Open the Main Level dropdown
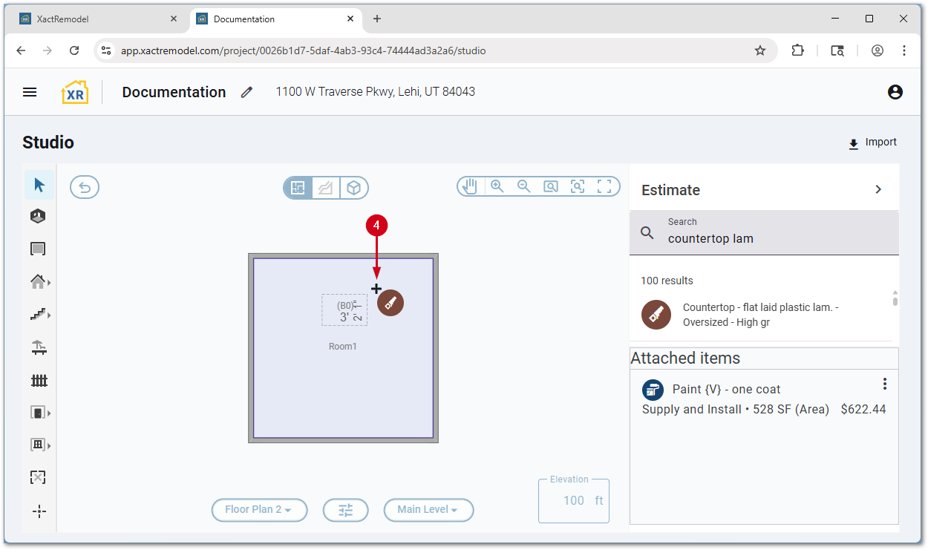Viewport: 928px width, 550px height. click(x=428, y=510)
